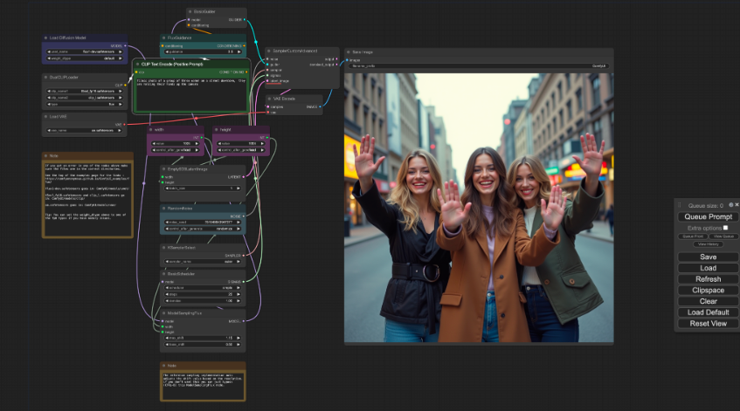This screenshot has width=740, height=411.
Task: Save the workflow with the Save button
Action: point(708,257)
